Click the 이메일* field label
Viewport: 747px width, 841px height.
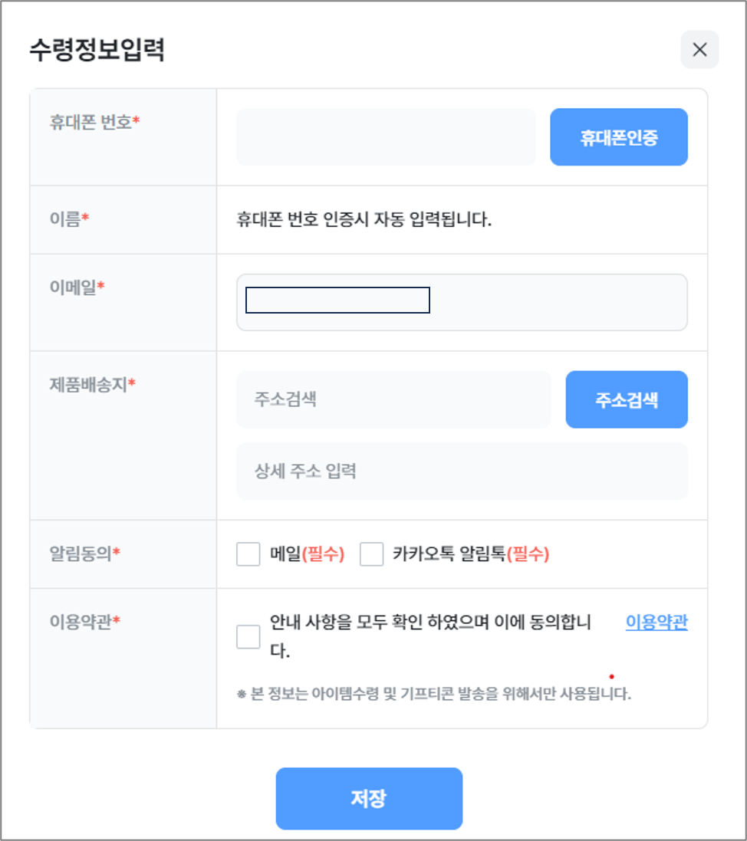(77, 287)
